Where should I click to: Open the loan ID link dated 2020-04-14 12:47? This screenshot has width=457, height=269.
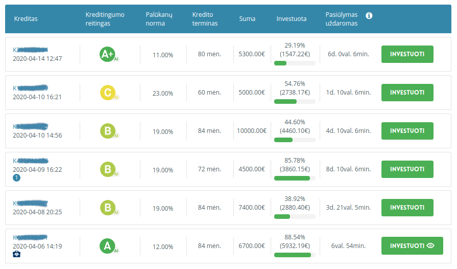click(x=30, y=50)
